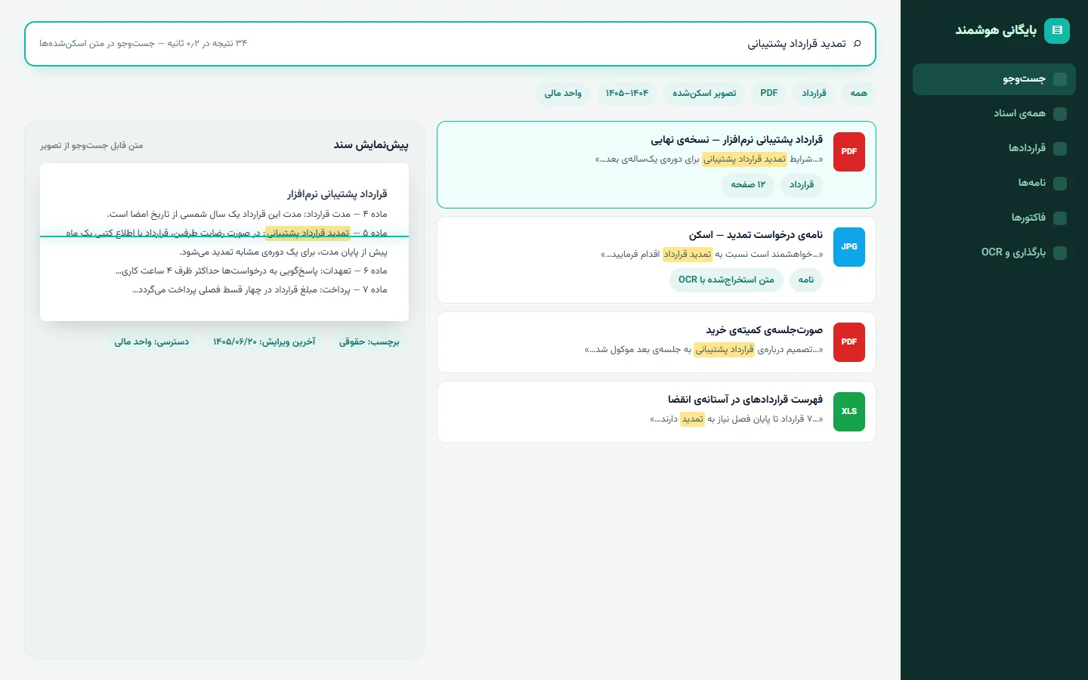Go to the جست‌وجو sidebar item
This screenshot has width=1088, height=680.
click(994, 79)
